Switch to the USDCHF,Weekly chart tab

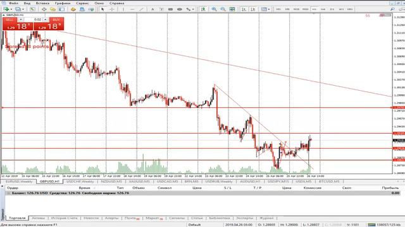coord(80,182)
